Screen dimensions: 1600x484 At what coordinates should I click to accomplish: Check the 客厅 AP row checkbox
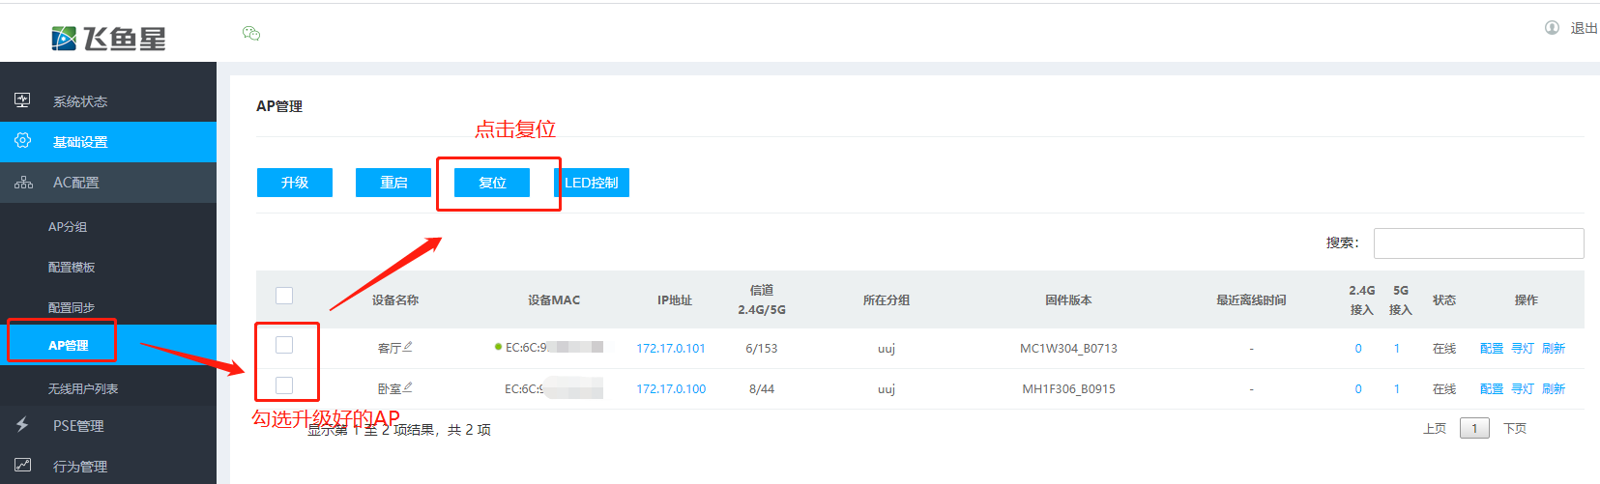pos(284,345)
